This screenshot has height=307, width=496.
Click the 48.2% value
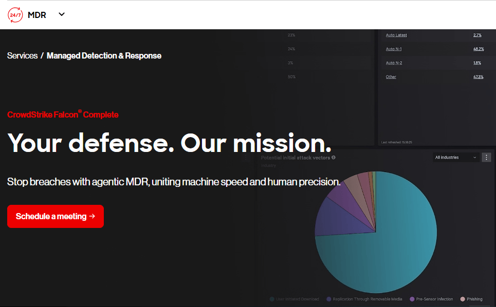(x=479, y=49)
